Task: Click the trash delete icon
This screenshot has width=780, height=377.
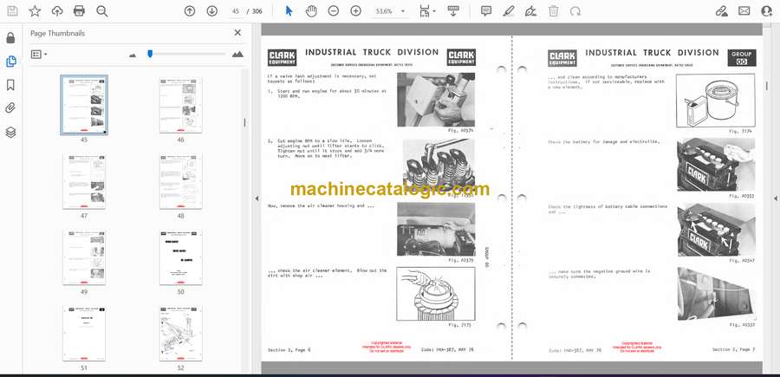Action: pos(553,11)
